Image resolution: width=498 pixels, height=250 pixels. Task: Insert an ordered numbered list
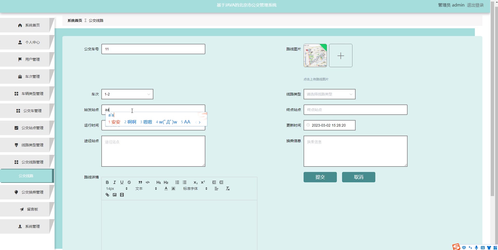[177, 182]
